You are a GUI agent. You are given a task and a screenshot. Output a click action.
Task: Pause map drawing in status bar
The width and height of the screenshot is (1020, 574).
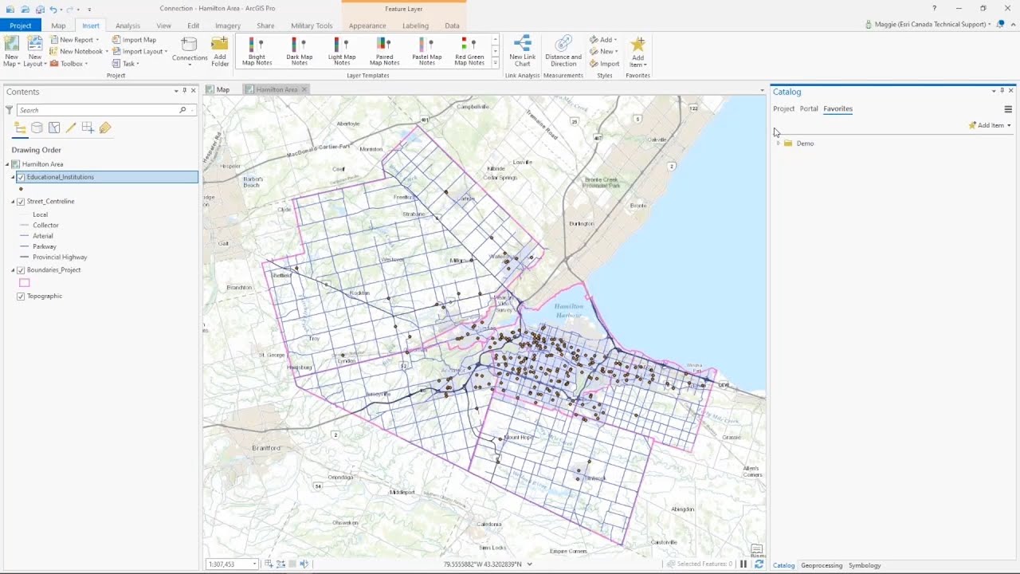743,564
